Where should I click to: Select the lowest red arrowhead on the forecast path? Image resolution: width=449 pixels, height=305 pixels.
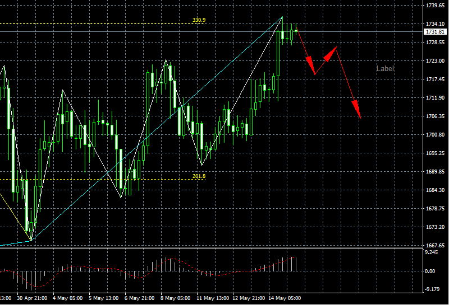(356, 108)
